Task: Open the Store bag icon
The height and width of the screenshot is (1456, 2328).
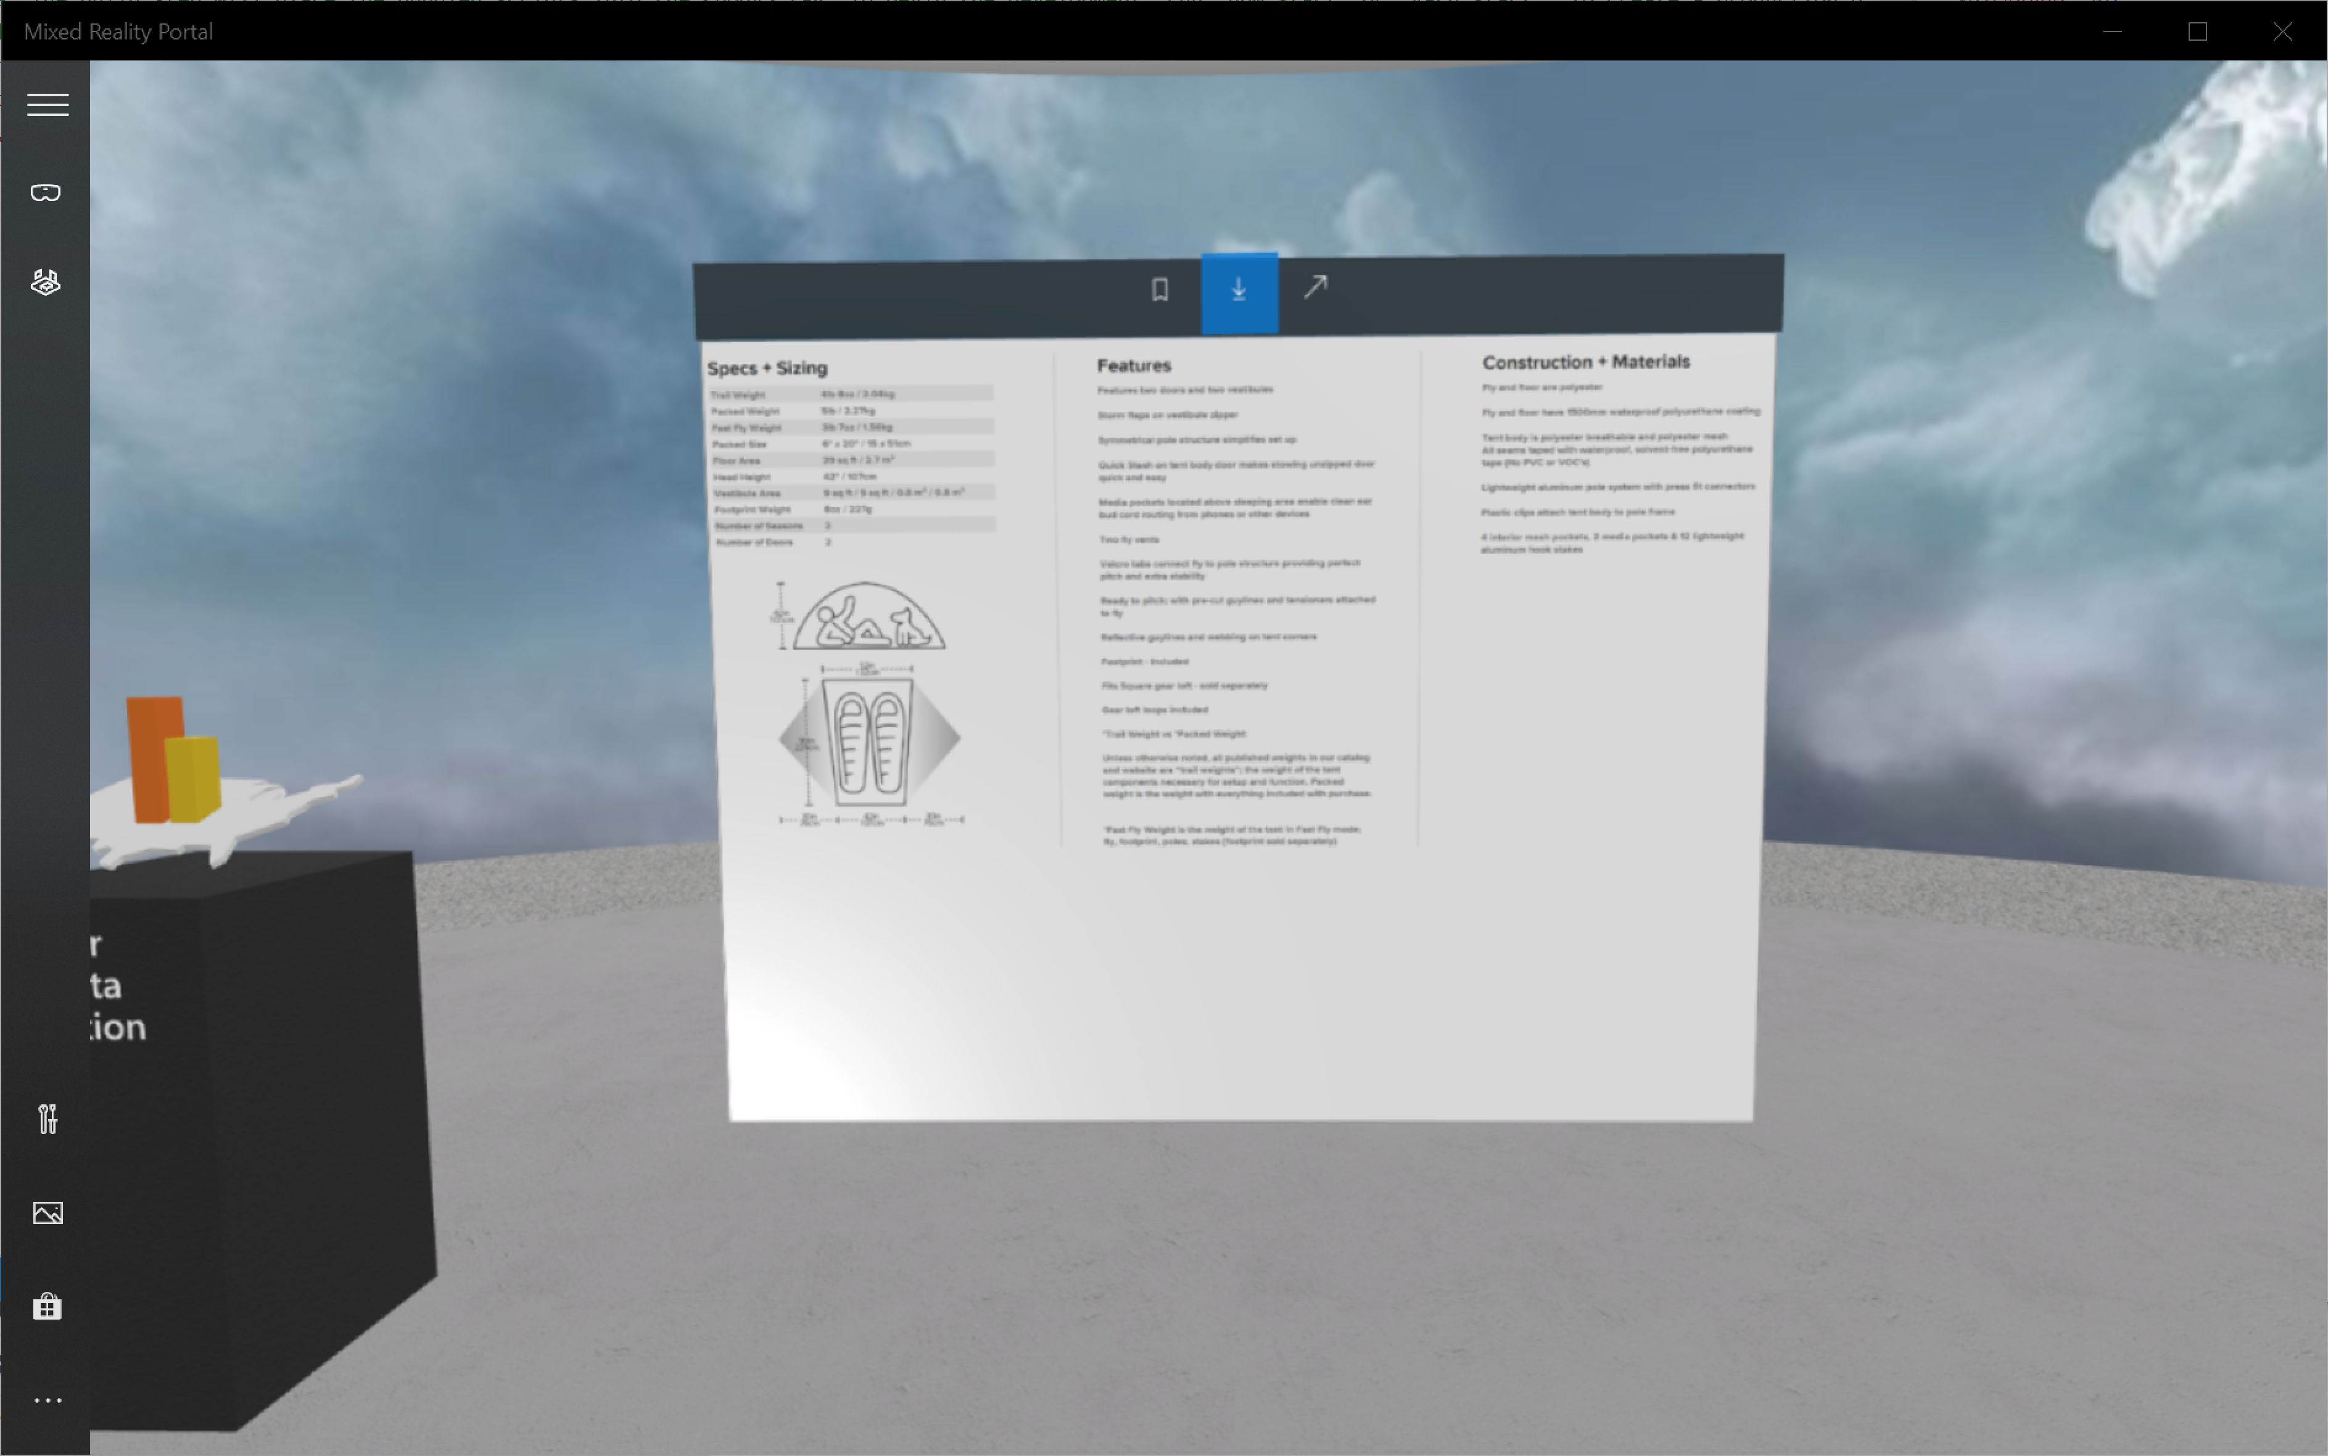Action: (x=47, y=1306)
